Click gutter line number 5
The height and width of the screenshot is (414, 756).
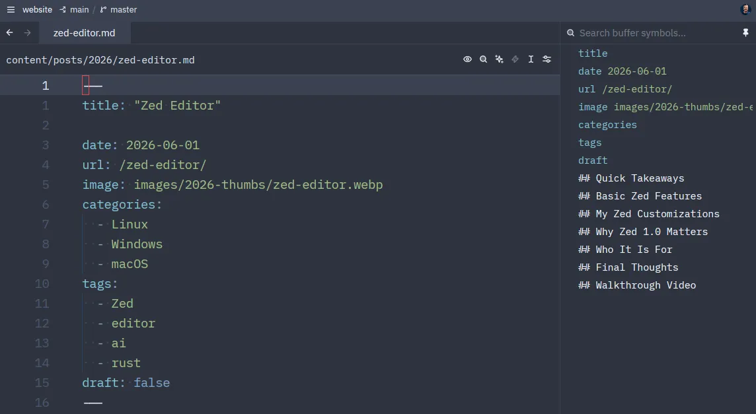(x=46, y=185)
